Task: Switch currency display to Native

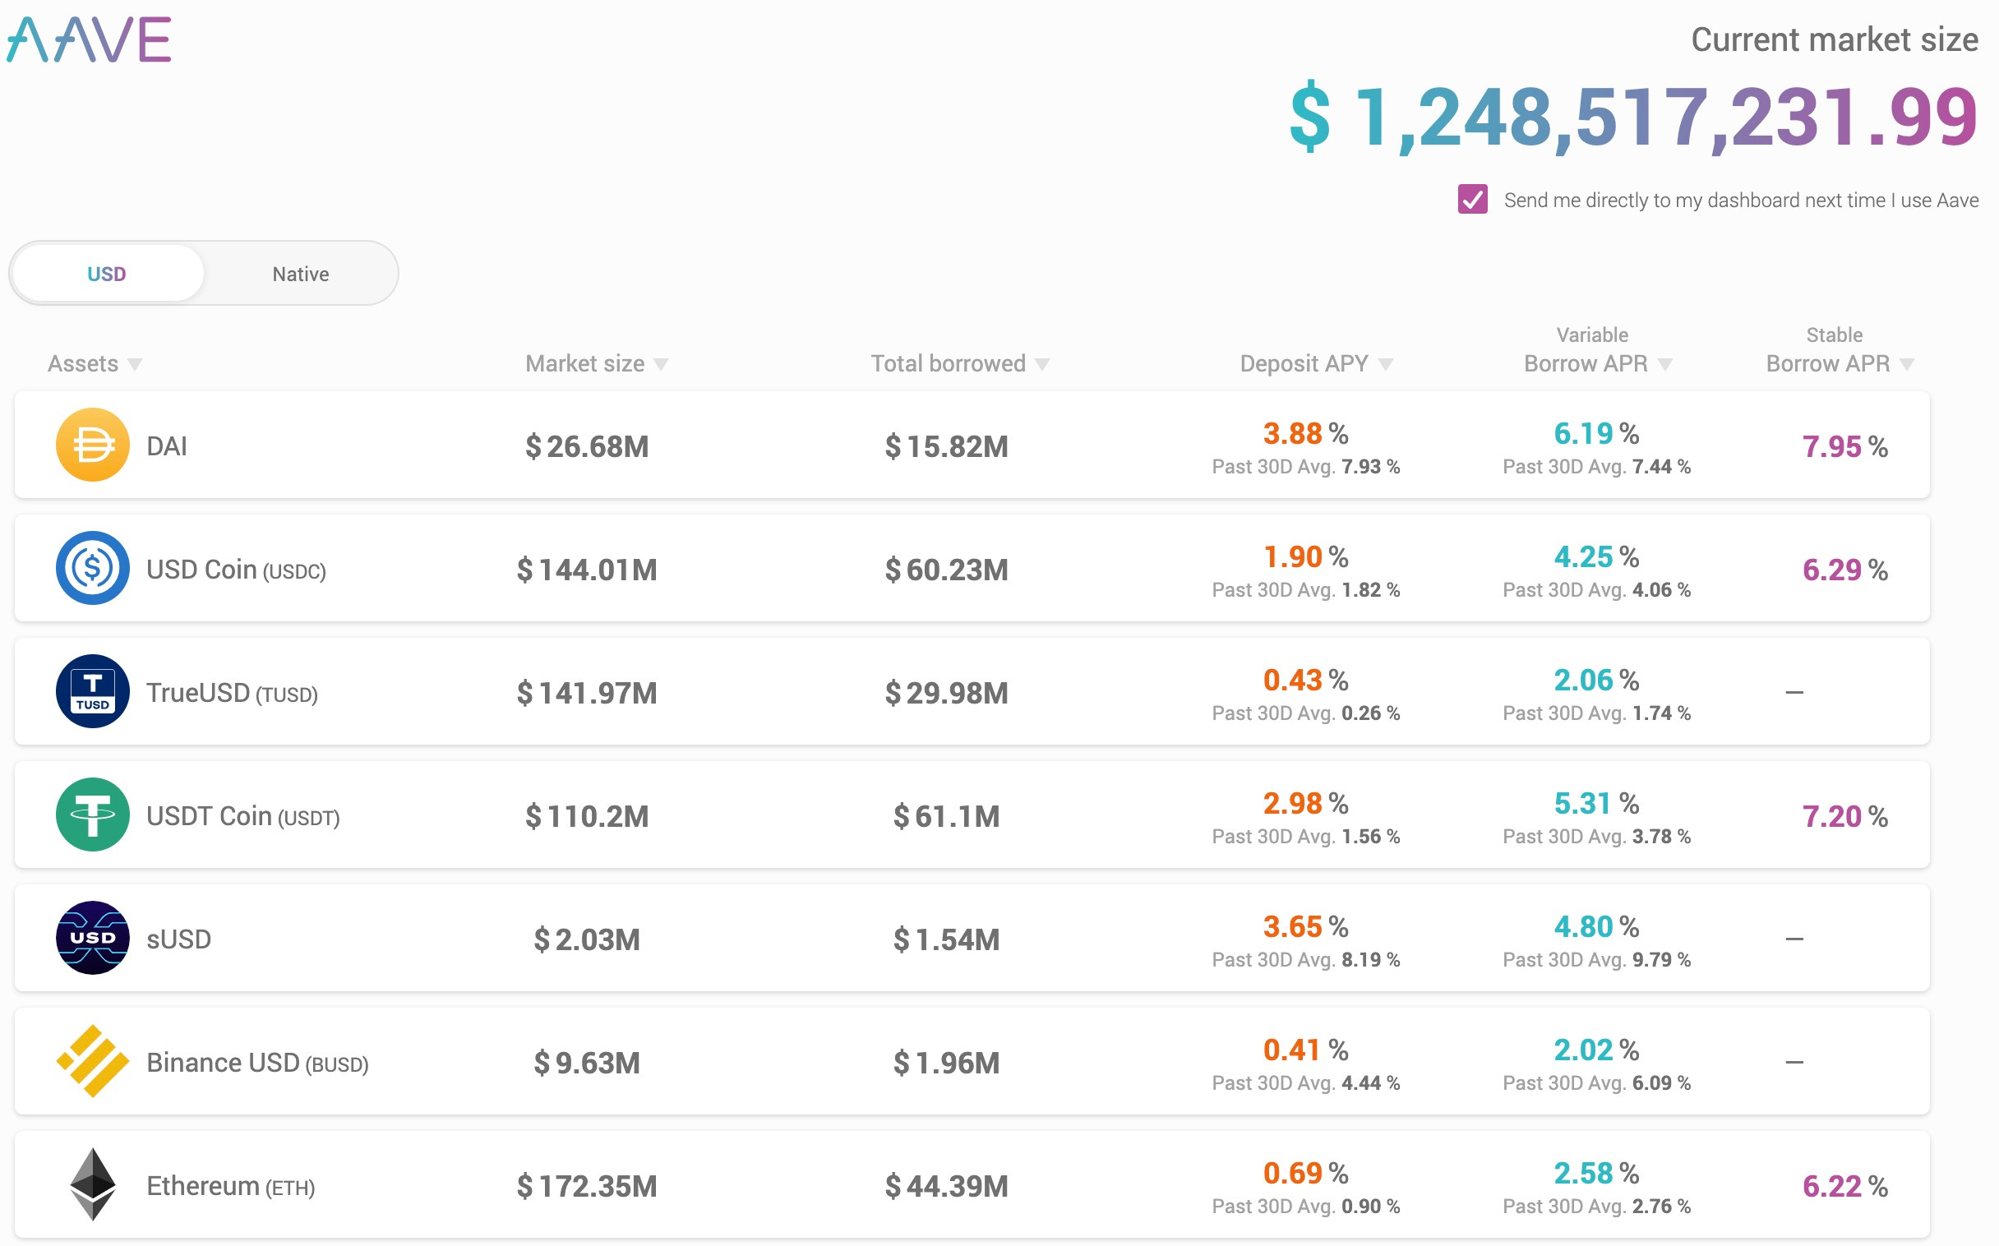Action: (301, 274)
